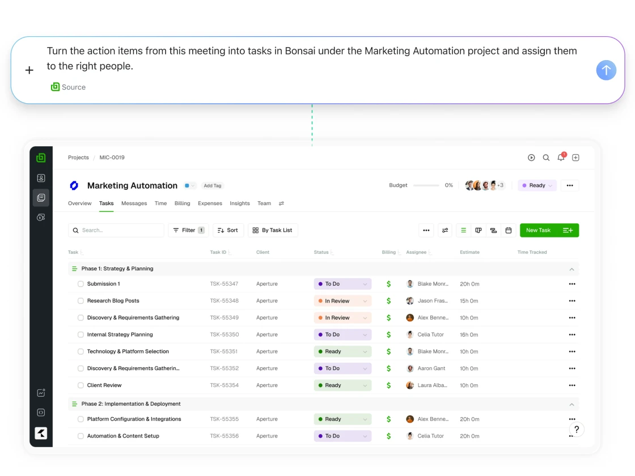Send the prompt with the up arrow
635x476 pixels.
pos(606,70)
